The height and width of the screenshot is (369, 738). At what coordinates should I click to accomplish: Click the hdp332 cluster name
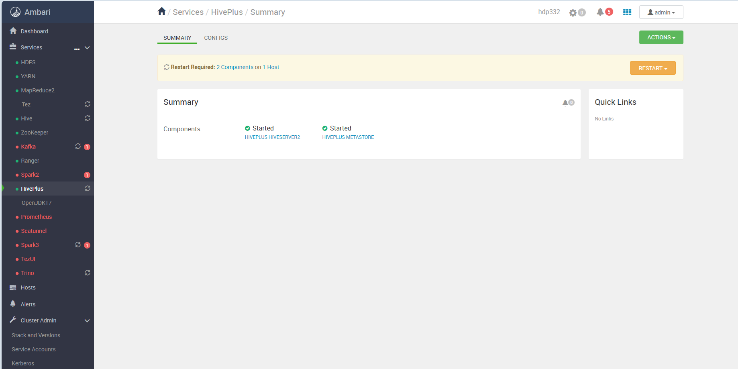click(x=549, y=12)
